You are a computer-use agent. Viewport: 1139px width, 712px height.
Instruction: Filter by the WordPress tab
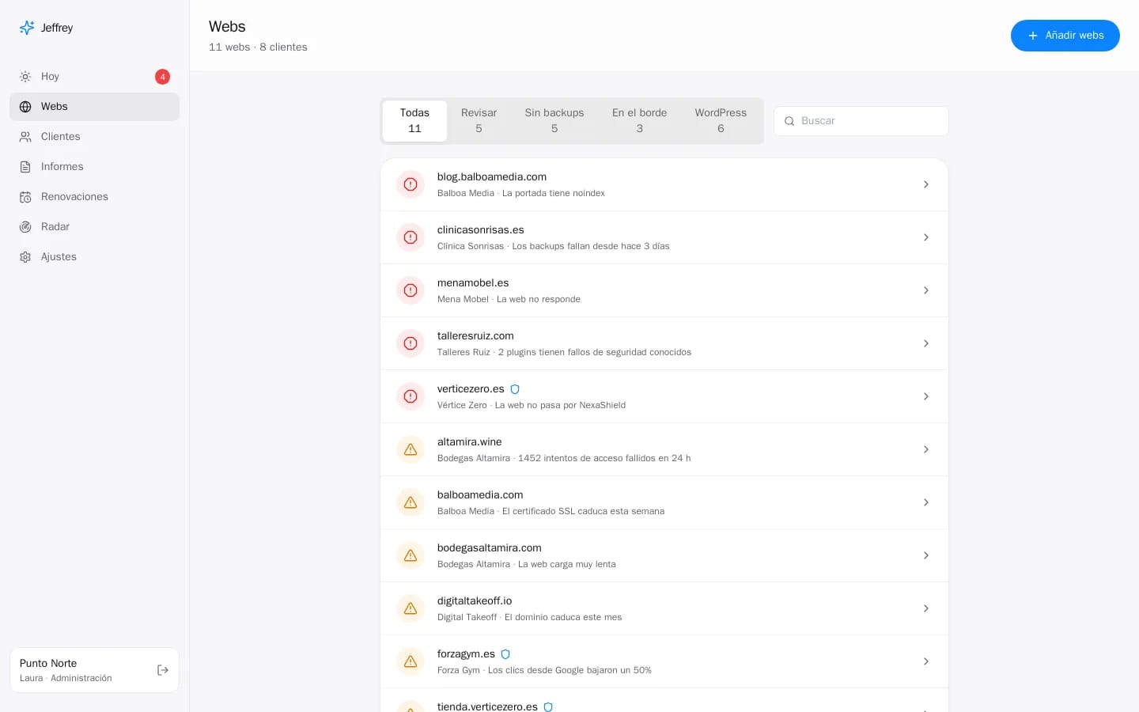721,121
